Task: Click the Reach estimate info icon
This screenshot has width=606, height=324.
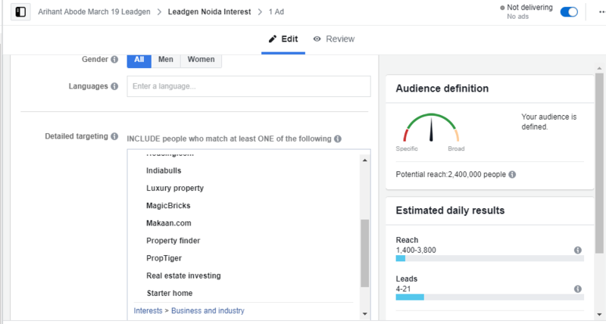Action: pos(578,251)
